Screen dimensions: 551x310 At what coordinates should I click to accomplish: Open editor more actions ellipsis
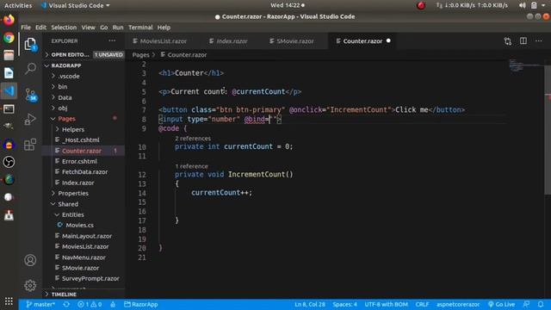pyautogui.click(x=539, y=40)
